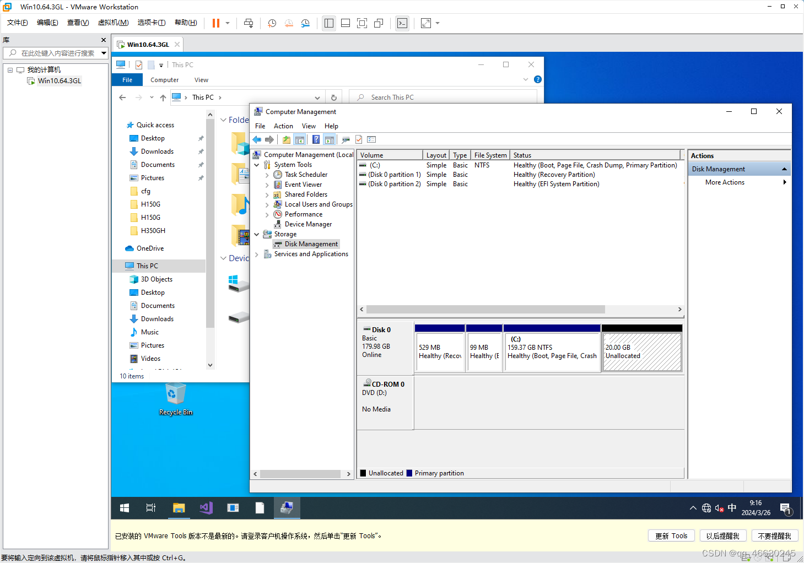Image resolution: width=804 pixels, height=563 pixels.
Task: Expand the Local Users and Groups node
Action: coord(267,204)
